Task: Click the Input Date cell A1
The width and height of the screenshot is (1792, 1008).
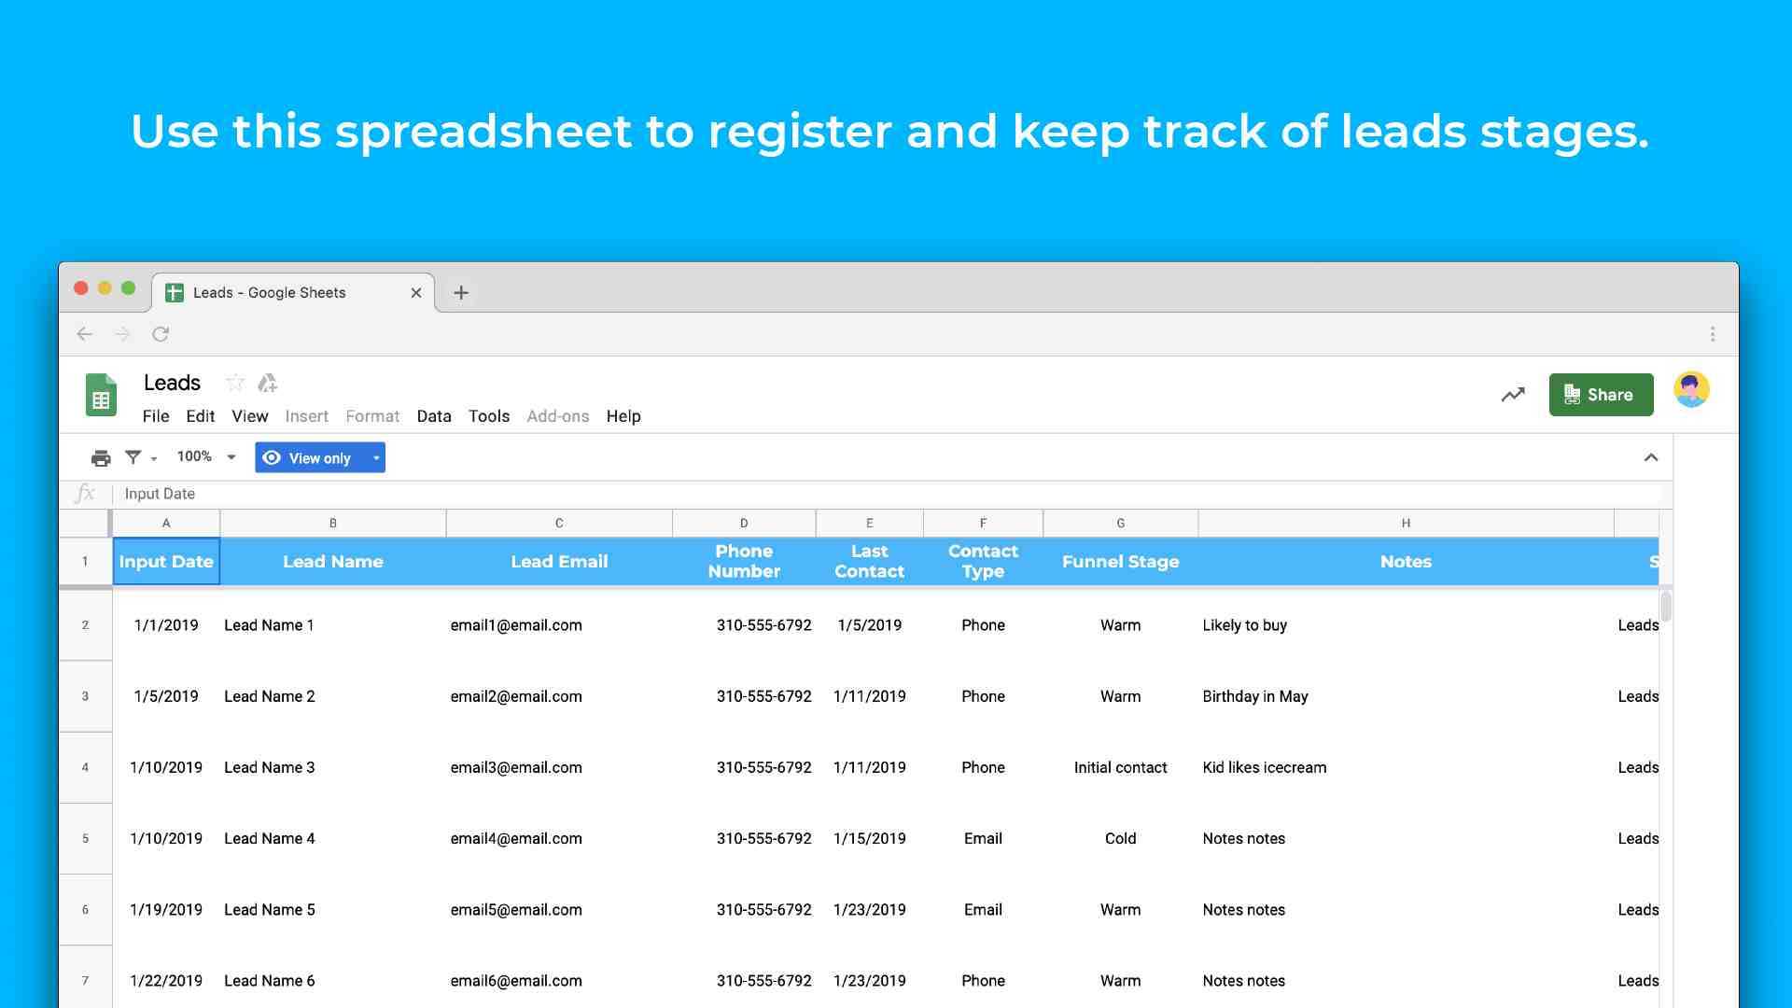Action: coord(165,560)
